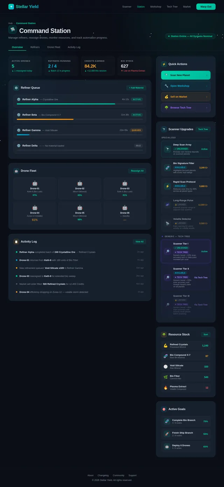Click Refiner Beta's orange progress bar

(x=45, y=119)
